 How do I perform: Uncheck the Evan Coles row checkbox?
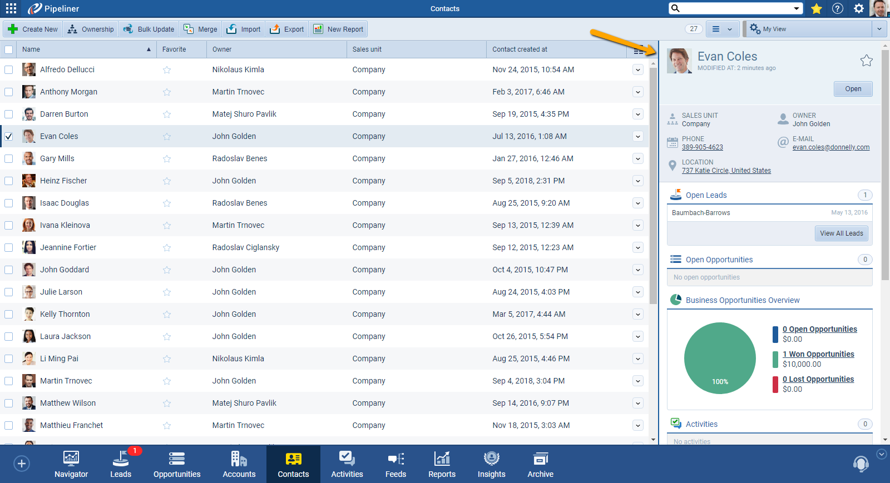click(x=9, y=136)
